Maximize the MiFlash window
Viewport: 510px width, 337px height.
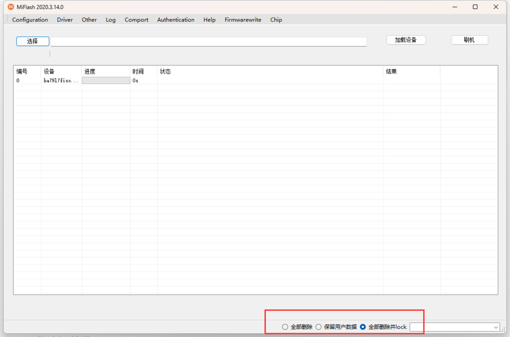[475, 7]
